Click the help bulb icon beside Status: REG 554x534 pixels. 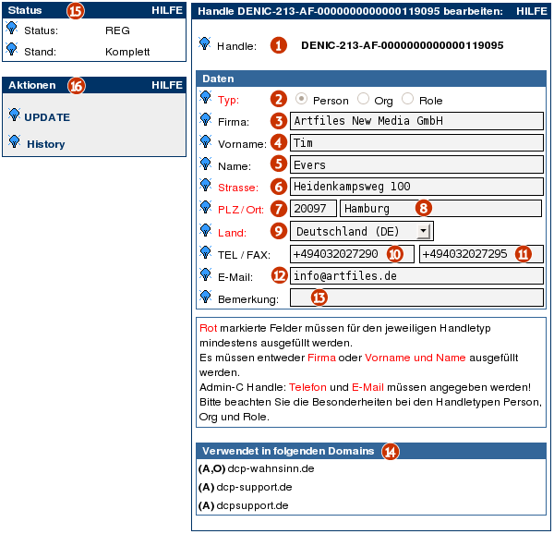12,28
